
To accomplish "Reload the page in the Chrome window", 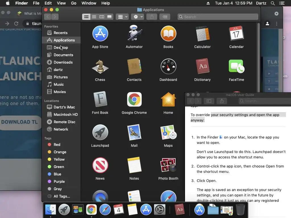I will pyautogui.click(x=16, y=24).
